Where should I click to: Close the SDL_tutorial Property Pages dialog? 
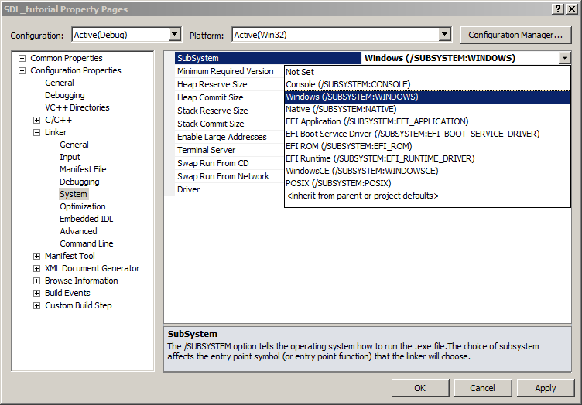tap(572, 9)
